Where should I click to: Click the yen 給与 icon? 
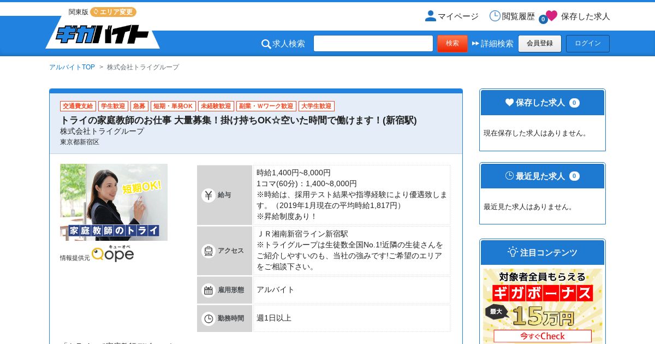209,195
